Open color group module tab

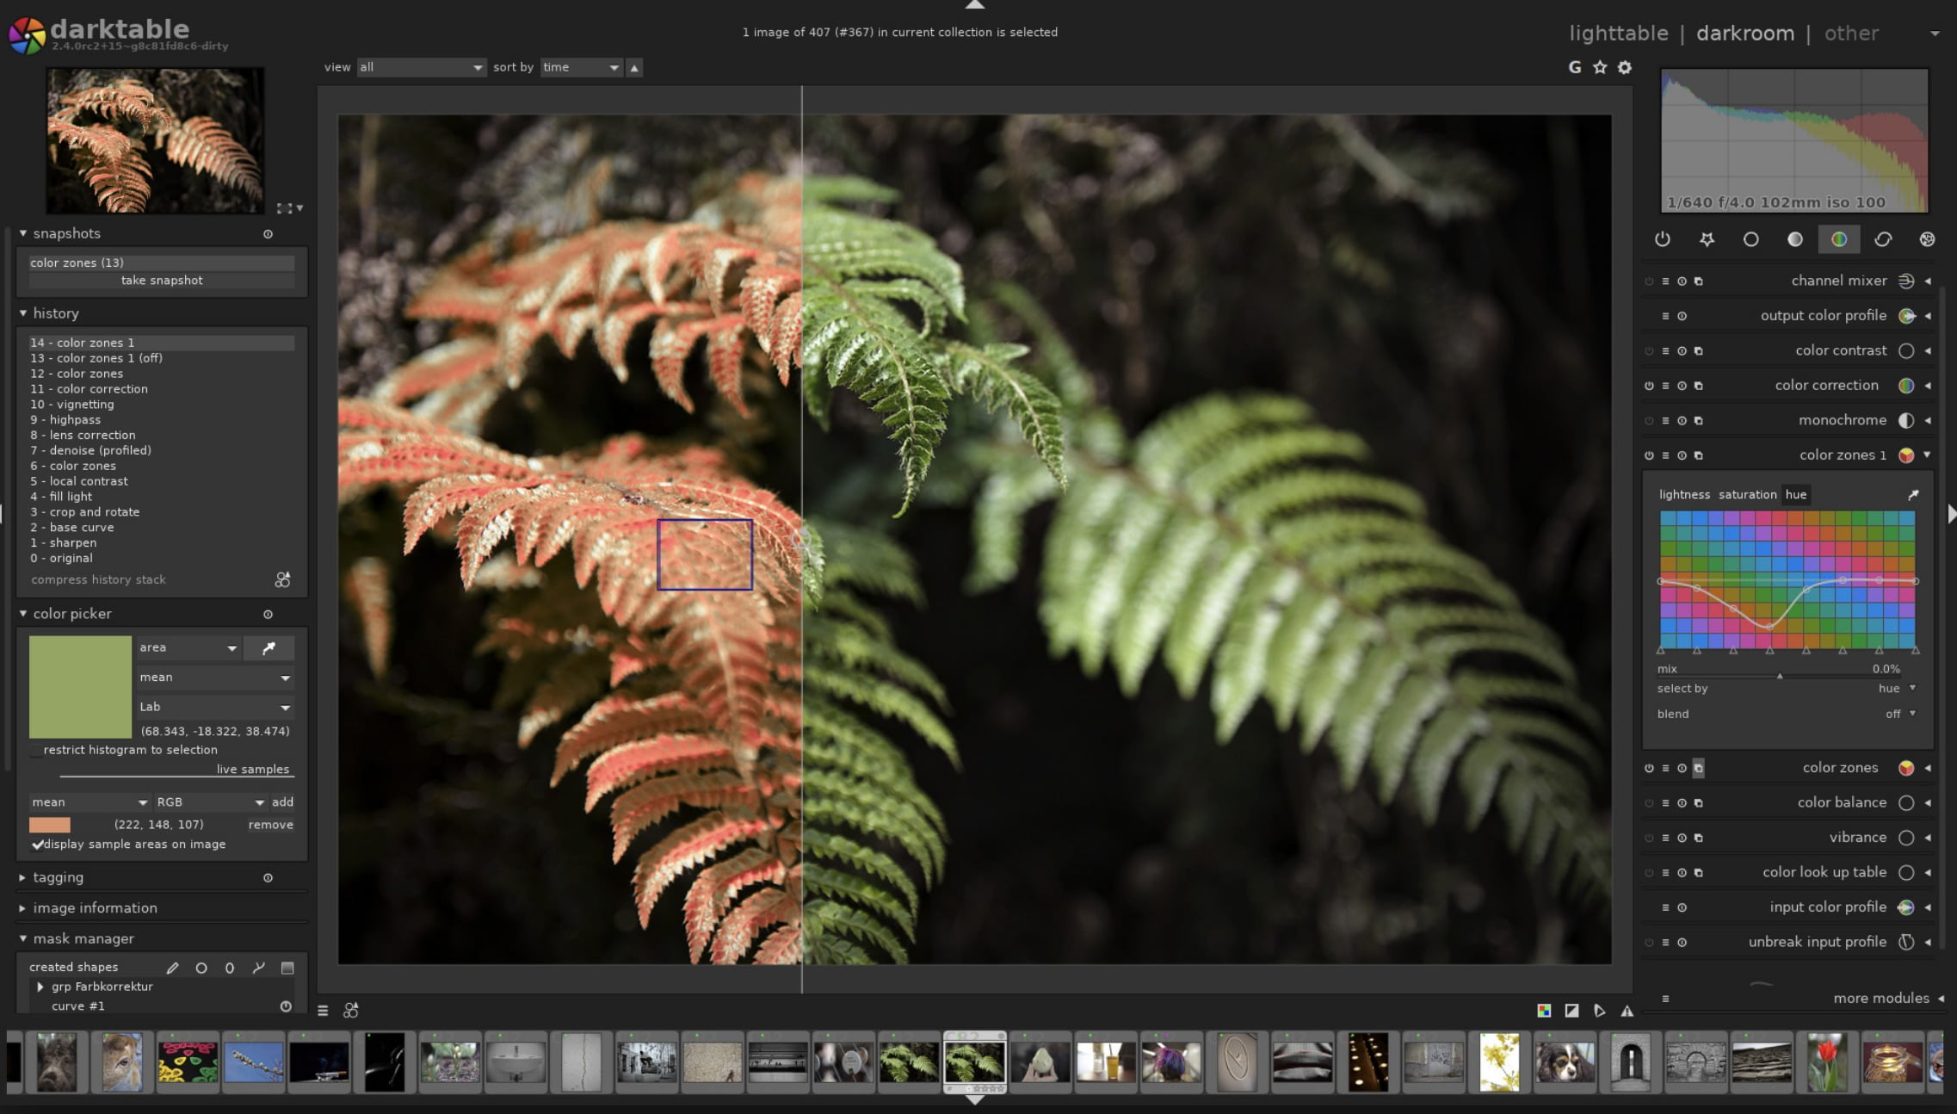pos(1839,239)
